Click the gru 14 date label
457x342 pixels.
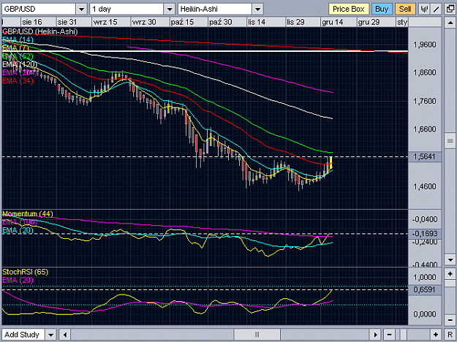tap(333, 22)
